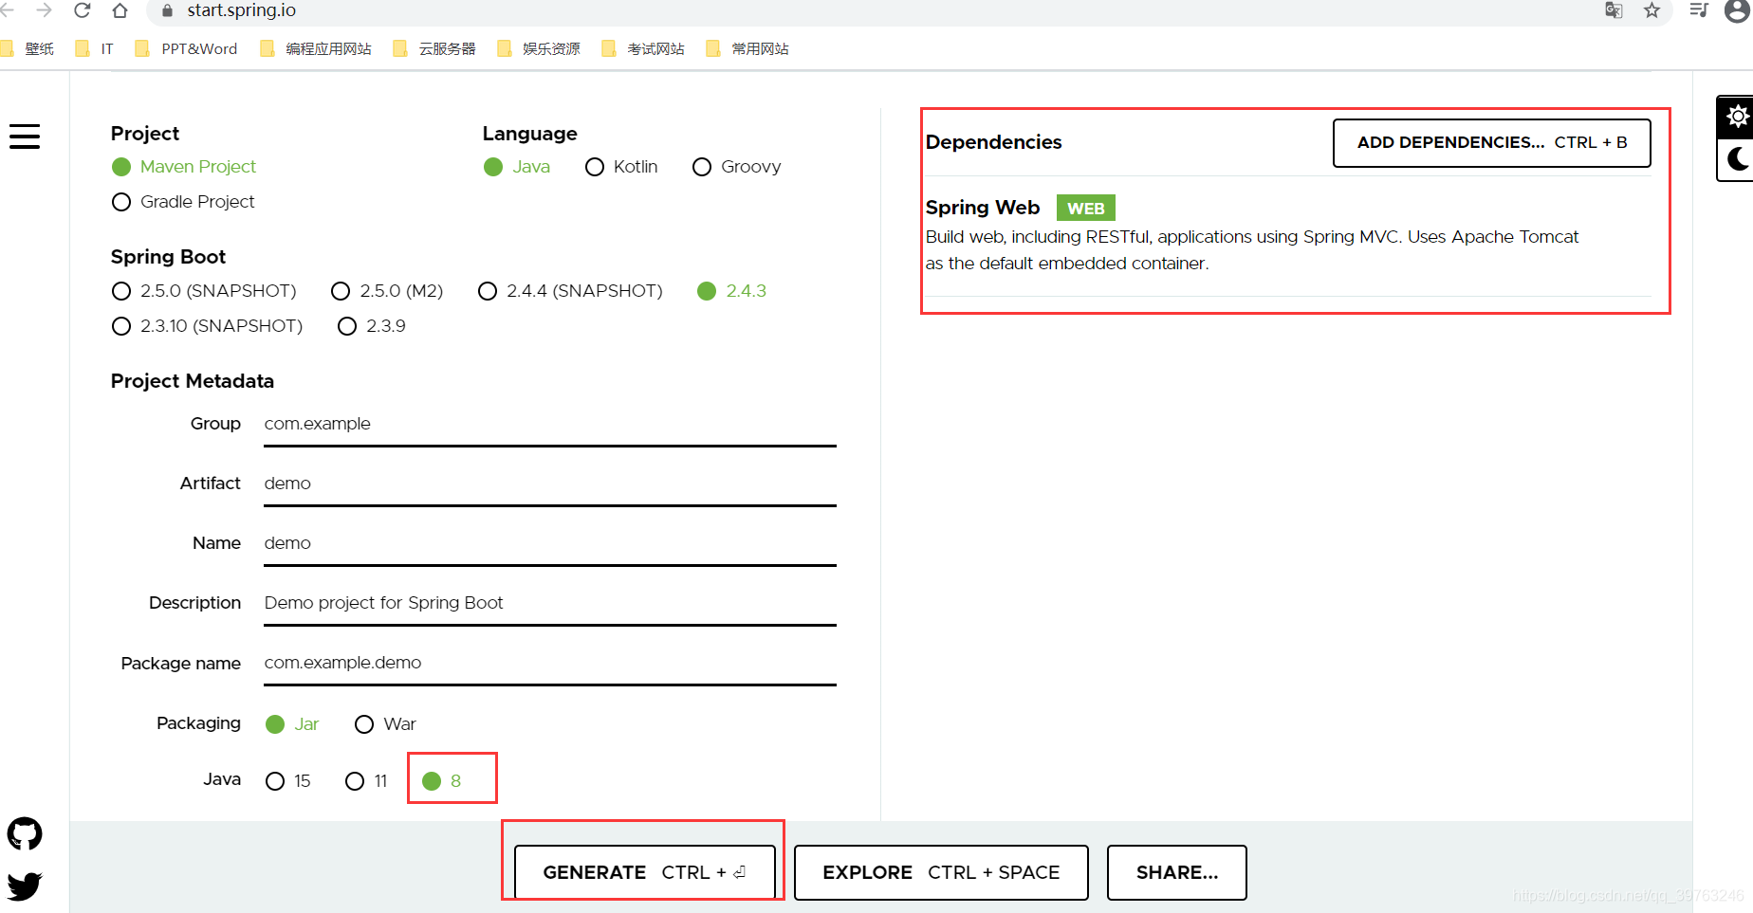
Task: Open the GitHub link icon
Action: click(x=25, y=834)
